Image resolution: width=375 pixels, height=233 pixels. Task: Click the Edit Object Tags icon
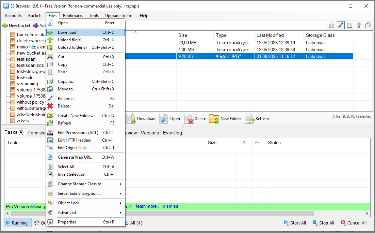[x=50, y=148]
